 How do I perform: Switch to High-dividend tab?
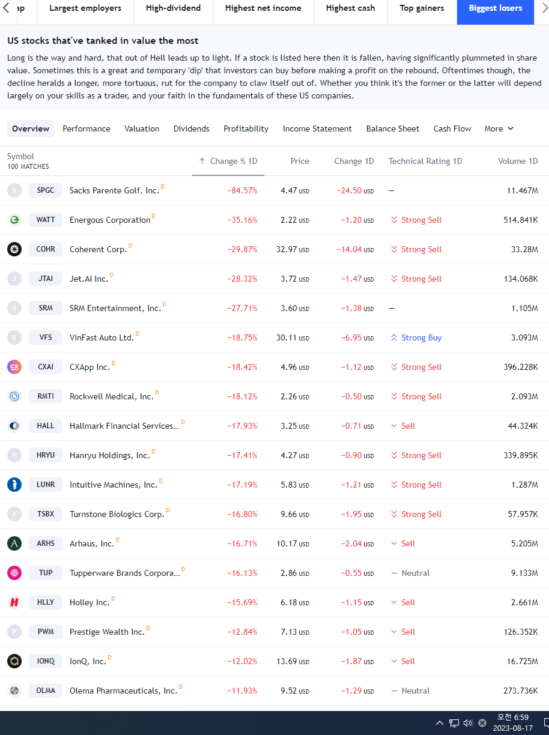click(173, 8)
